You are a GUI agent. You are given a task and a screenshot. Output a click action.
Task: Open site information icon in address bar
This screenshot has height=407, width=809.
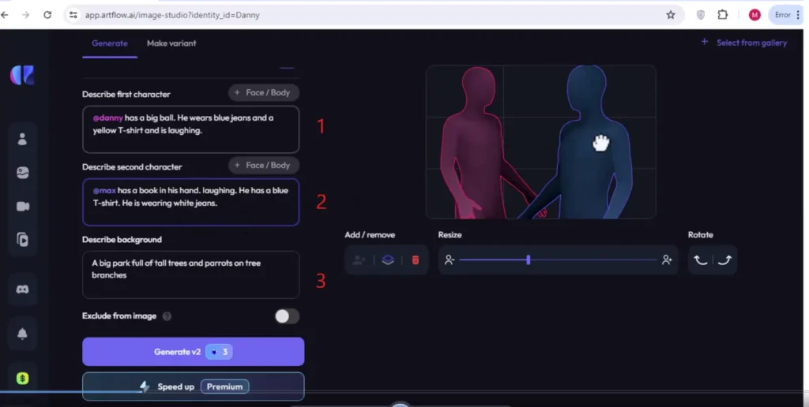tap(73, 15)
